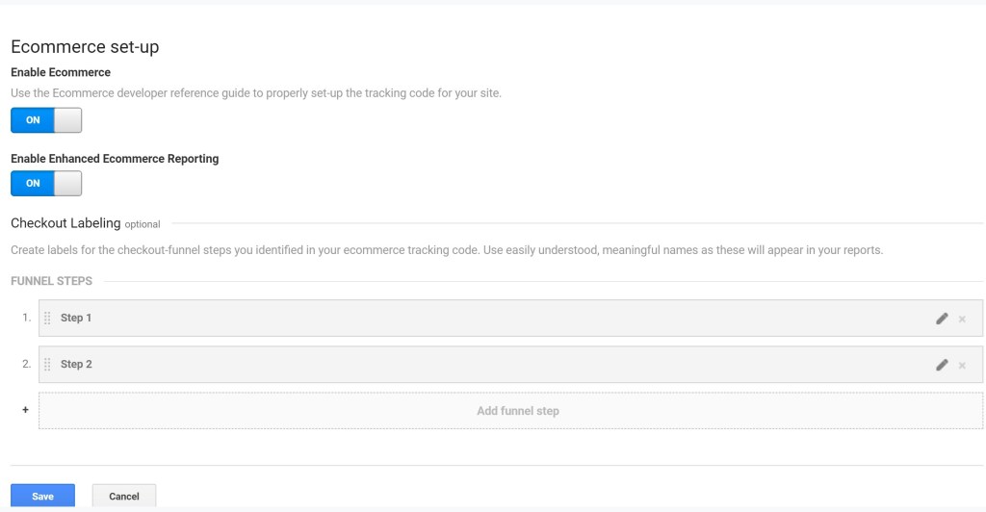Viewport: 986px width, 512px height.
Task: Delete Step 2 using the X icon
Action: pos(962,365)
